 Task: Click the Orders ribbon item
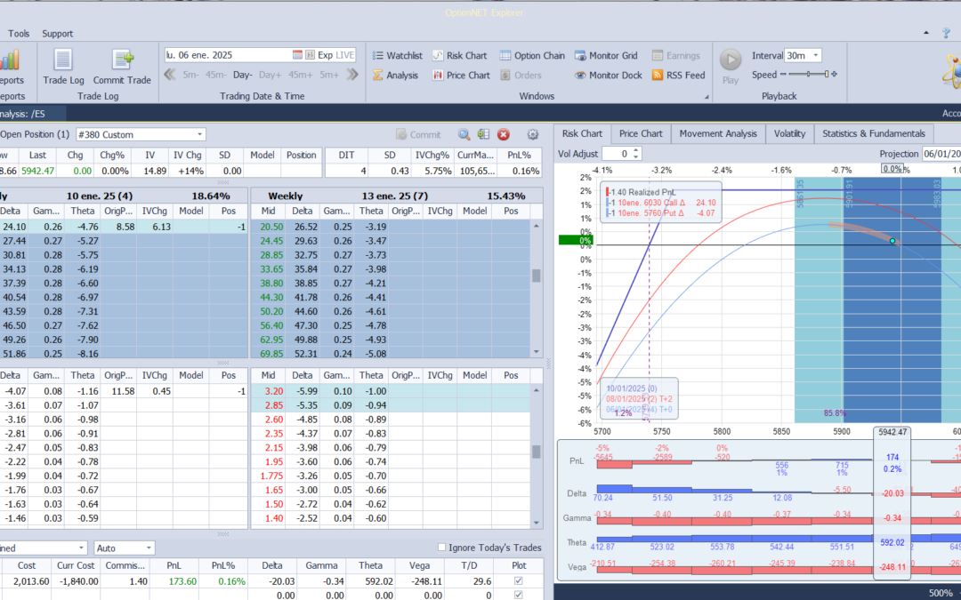pyautogui.click(x=521, y=76)
